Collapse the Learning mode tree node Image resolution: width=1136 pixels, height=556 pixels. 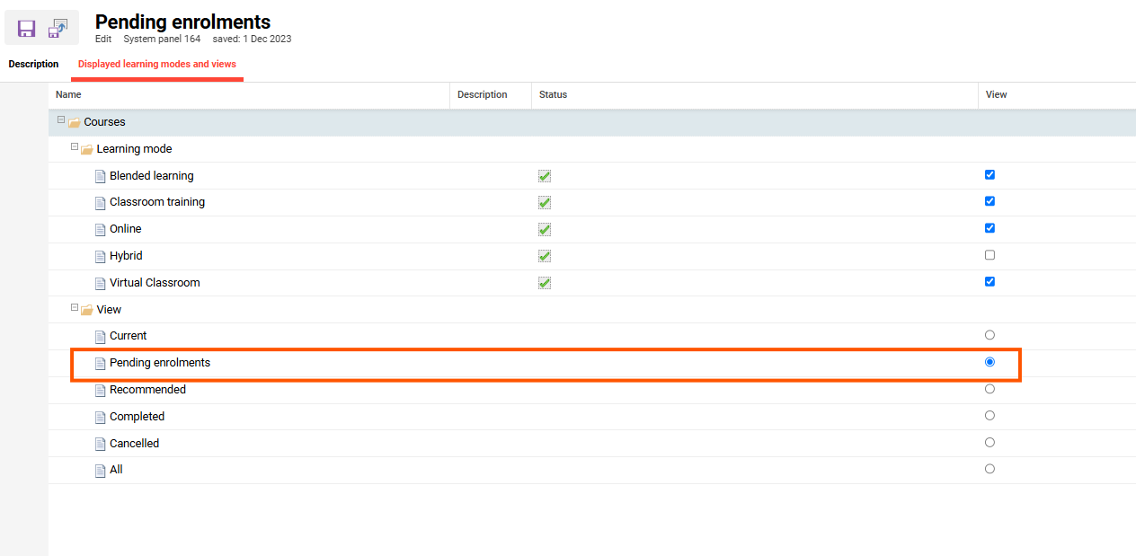pos(75,146)
